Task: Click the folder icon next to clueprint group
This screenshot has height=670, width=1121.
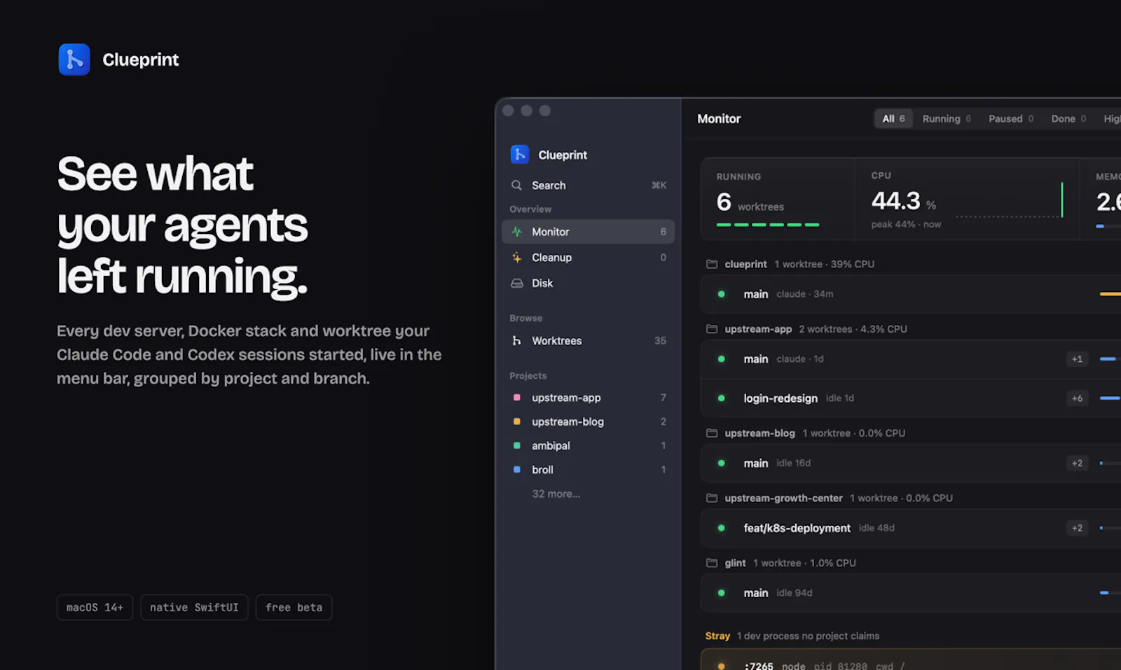Action: [x=712, y=264]
